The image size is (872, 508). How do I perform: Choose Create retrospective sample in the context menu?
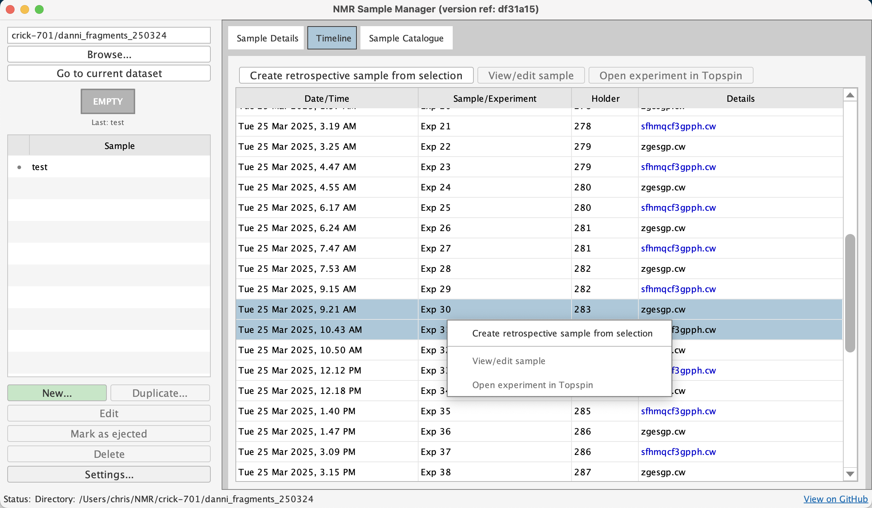pyautogui.click(x=562, y=334)
